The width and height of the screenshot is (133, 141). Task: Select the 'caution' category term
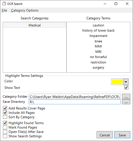[x=98, y=25]
